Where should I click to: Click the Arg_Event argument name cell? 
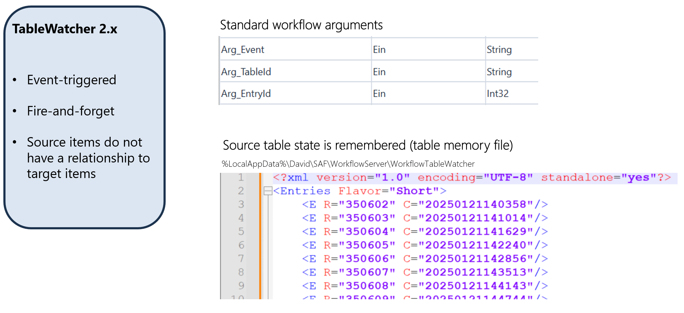pyautogui.click(x=243, y=49)
